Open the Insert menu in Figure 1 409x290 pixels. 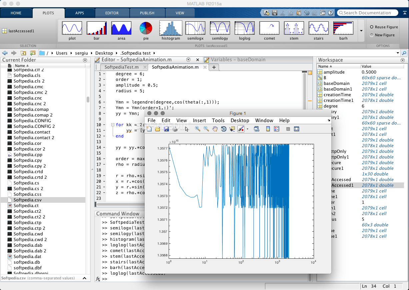pos(199,121)
